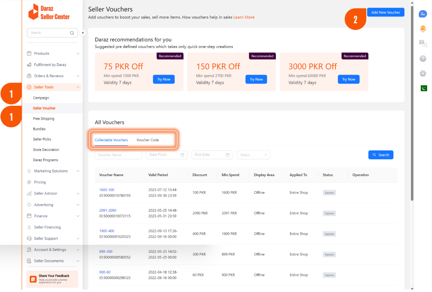
Task: Collapse the sidebar with arrow icon
Action: [83, 33]
